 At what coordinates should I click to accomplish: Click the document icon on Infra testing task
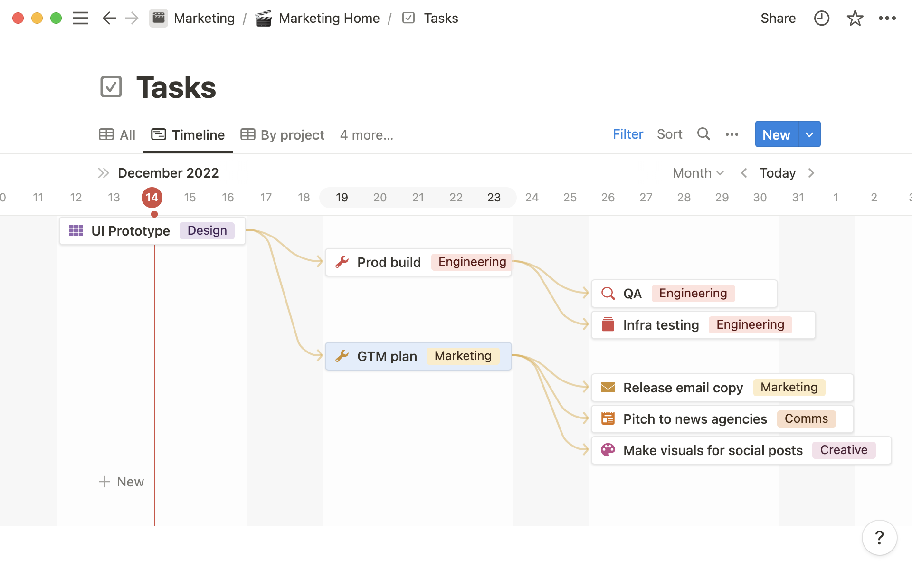point(608,324)
